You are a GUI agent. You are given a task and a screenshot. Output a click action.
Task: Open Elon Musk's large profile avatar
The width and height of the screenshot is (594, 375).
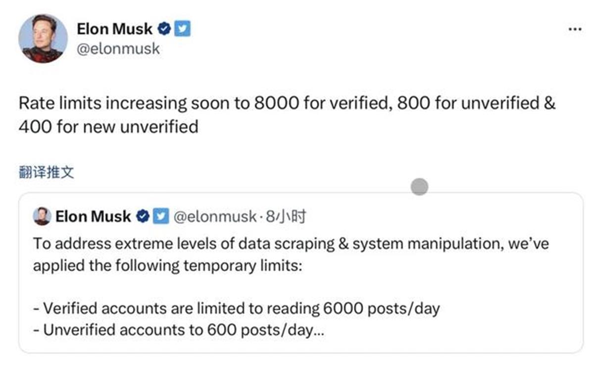43,39
